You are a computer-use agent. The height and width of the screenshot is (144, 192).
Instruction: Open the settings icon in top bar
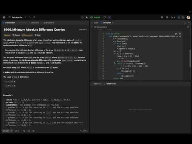point(167,17)
